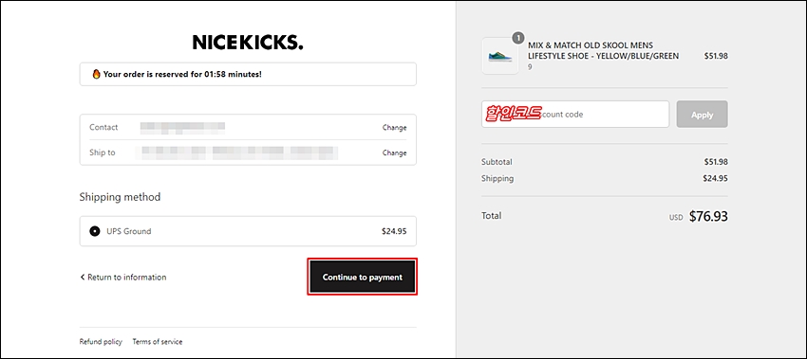Open the Refund policy link

coord(101,342)
